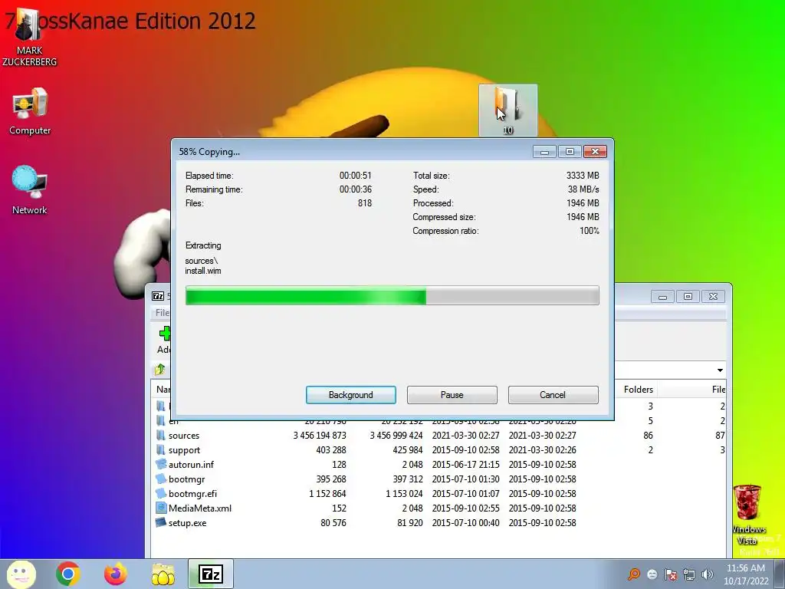This screenshot has height=589, width=785.
Task: Expand the 7-Zip address bar dropdown
Action: [720, 370]
